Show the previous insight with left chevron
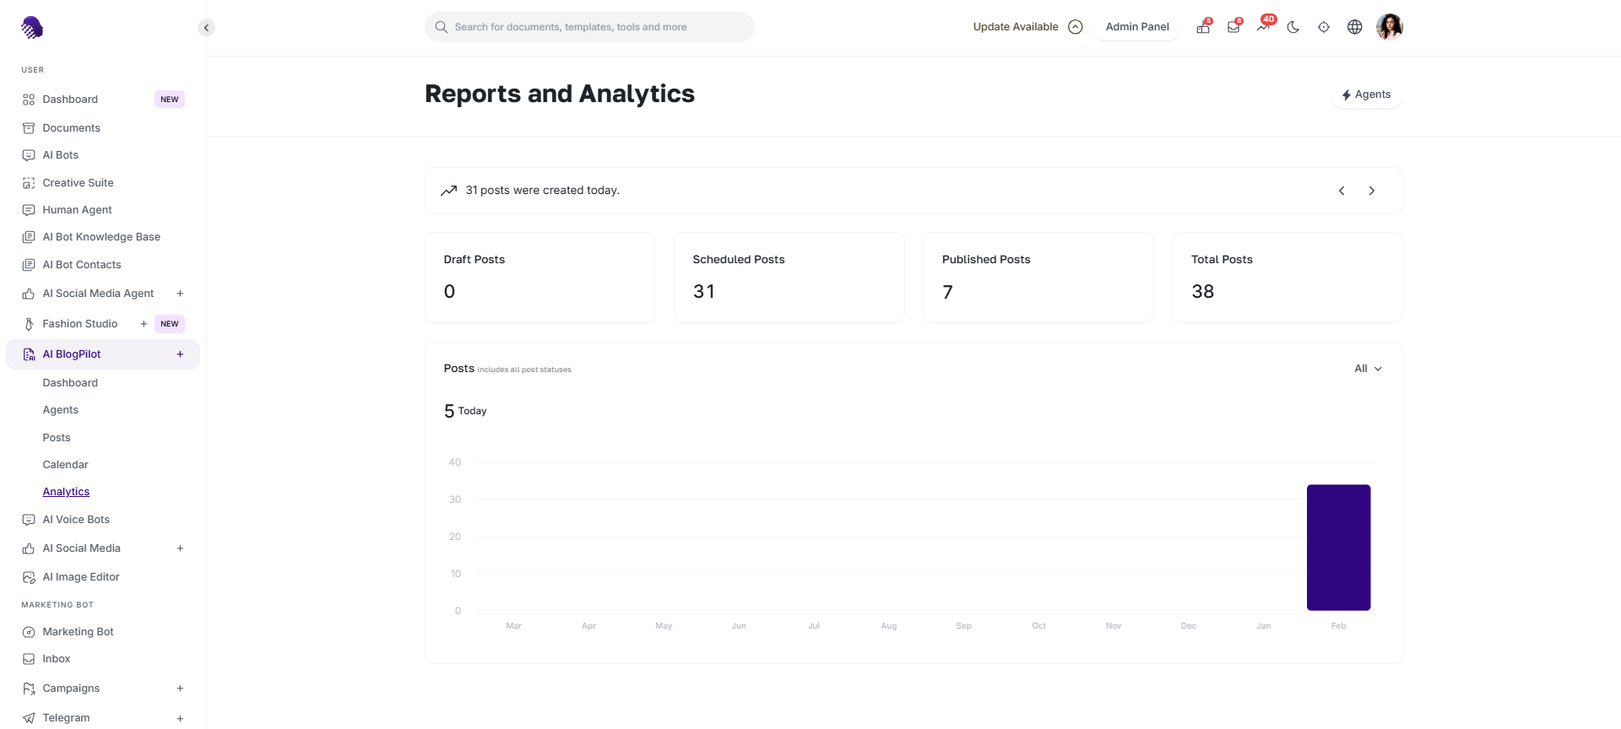The height and width of the screenshot is (729, 1621). point(1342,191)
